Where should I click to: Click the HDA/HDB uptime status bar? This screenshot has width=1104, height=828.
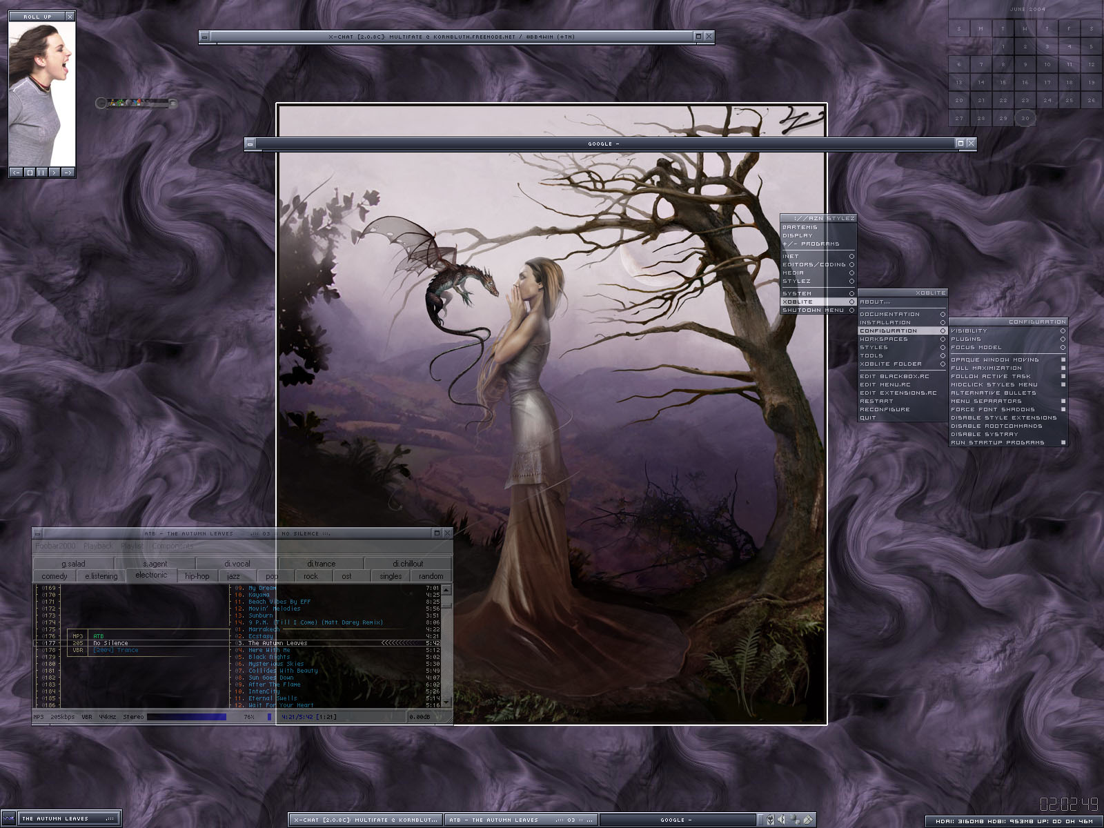(1014, 821)
